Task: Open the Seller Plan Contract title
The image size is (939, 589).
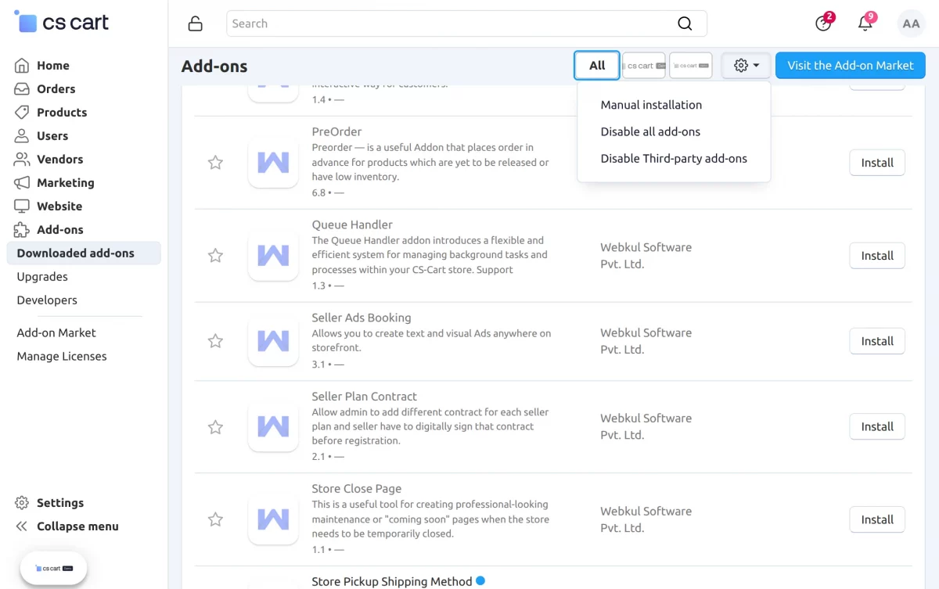Action: (x=365, y=397)
